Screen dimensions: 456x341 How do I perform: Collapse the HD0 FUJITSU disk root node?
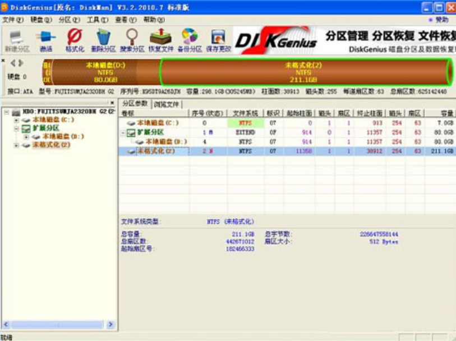[x=7, y=112]
